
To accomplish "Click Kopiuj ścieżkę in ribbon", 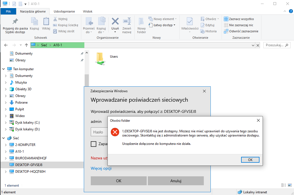I will (x=66, y=25).
